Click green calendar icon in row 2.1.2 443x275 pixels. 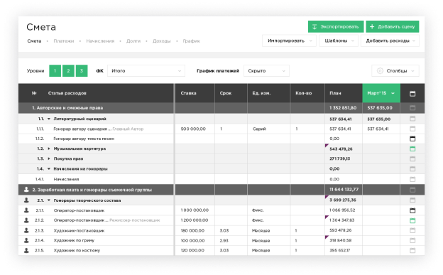click(412, 220)
